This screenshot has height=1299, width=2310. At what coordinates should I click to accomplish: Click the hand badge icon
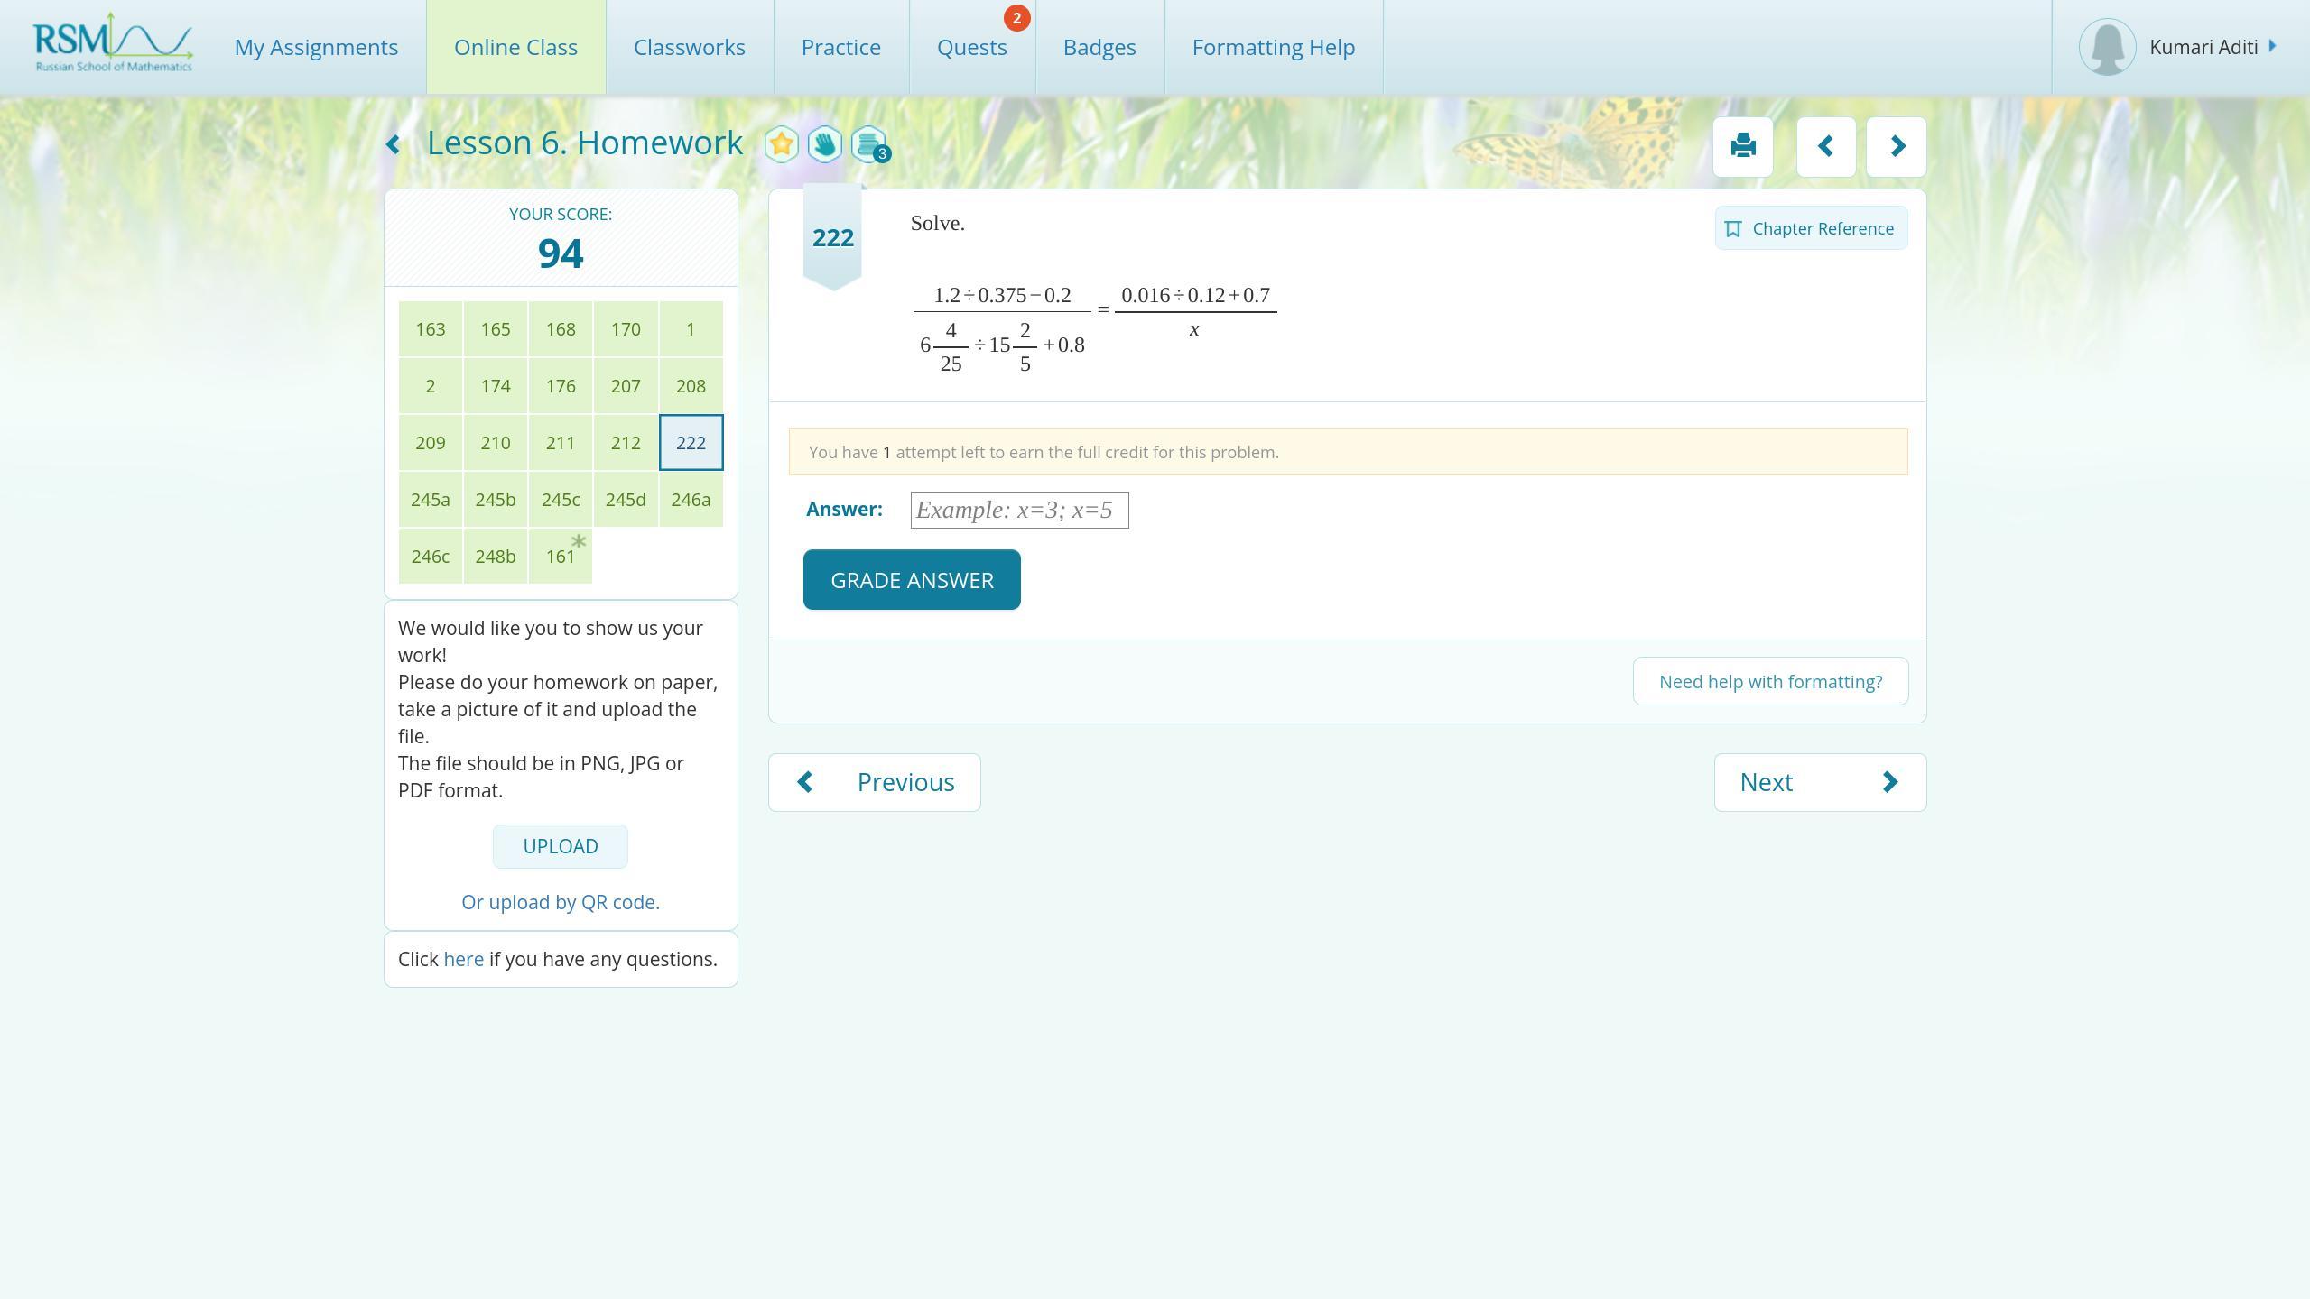(x=824, y=144)
